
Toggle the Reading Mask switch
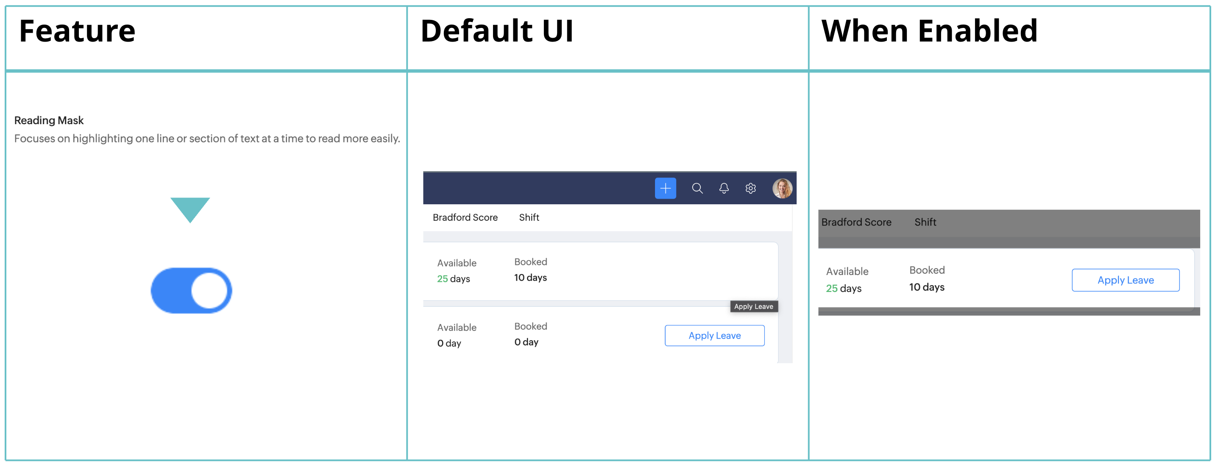click(192, 291)
